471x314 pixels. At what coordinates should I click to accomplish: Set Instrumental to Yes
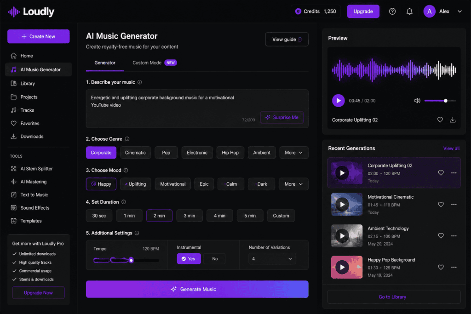(189, 259)
